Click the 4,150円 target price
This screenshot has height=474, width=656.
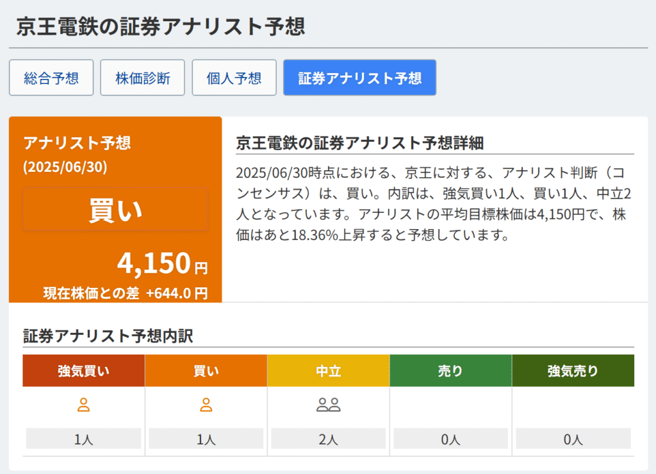click(162, 264)
